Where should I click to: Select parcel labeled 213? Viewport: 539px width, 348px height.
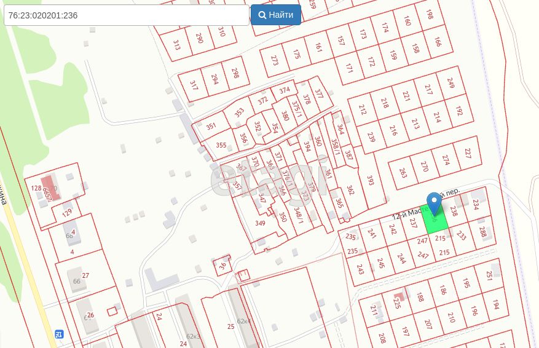(x=415, y=124)
